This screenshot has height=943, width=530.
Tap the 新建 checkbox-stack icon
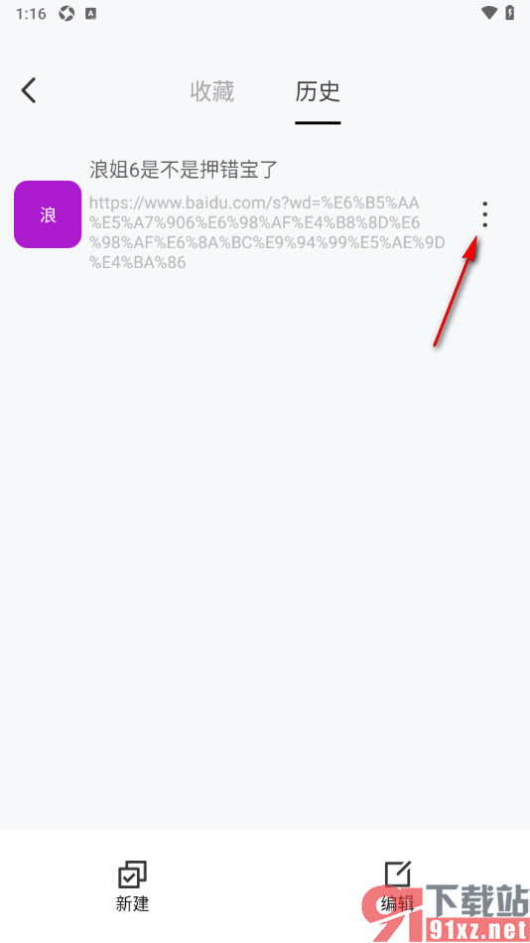coord(132,876)
